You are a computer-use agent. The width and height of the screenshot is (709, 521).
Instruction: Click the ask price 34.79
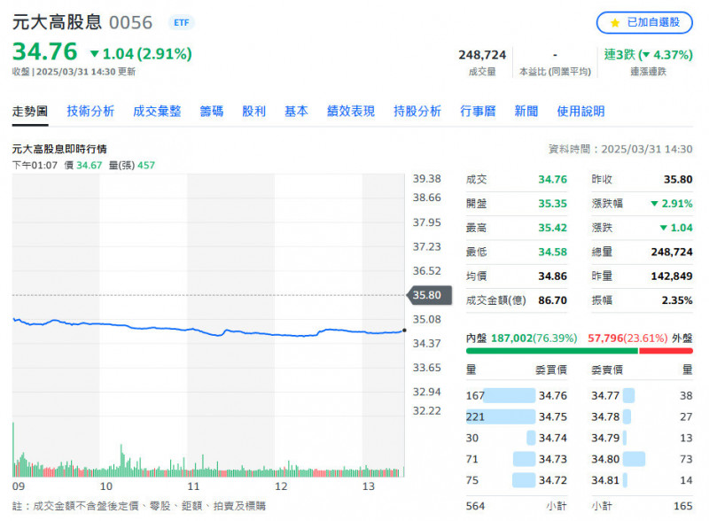coord(605,439)
